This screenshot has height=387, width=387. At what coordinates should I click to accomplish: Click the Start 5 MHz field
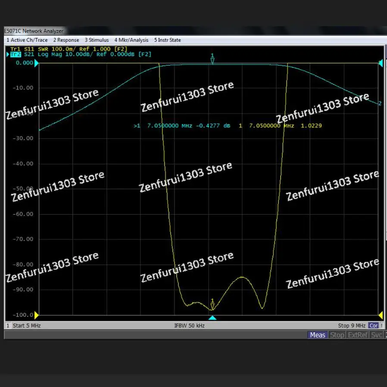click(27, 326)
